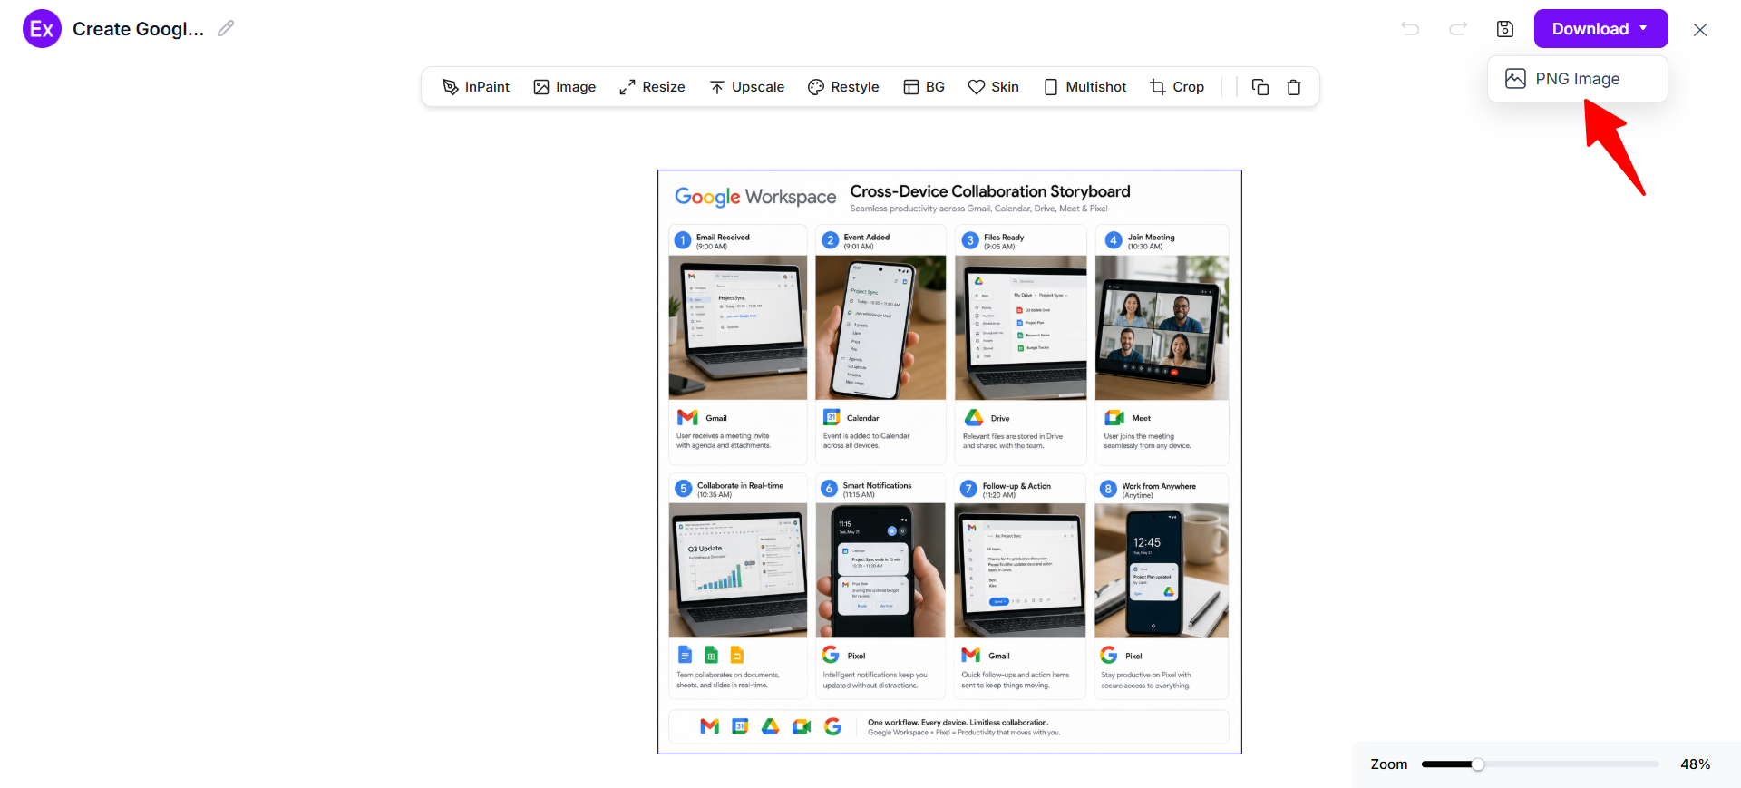Click the Cross-Device Collaboration Storyboard heading

tap(990, 191)
